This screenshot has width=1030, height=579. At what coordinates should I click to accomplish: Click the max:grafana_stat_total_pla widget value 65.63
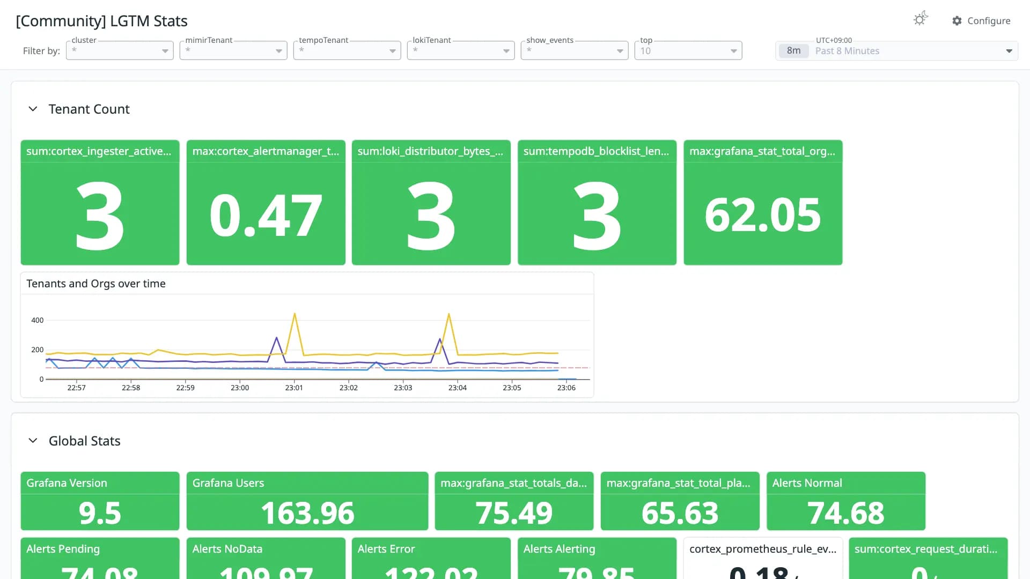coord(680,513)
